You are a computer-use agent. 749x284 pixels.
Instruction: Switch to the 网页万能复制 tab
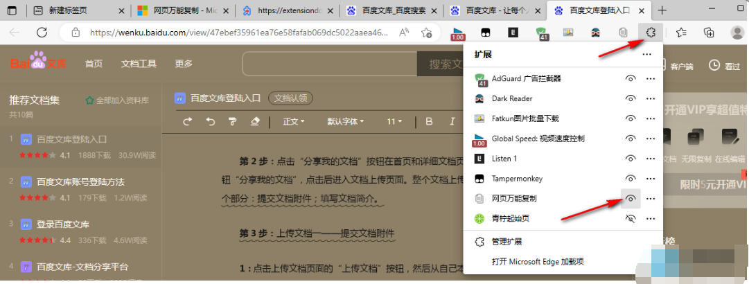coord(183,10)
